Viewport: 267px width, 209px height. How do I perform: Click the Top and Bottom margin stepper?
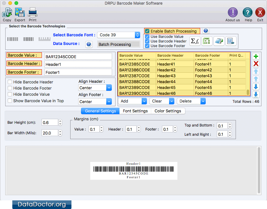pos(230,126)
